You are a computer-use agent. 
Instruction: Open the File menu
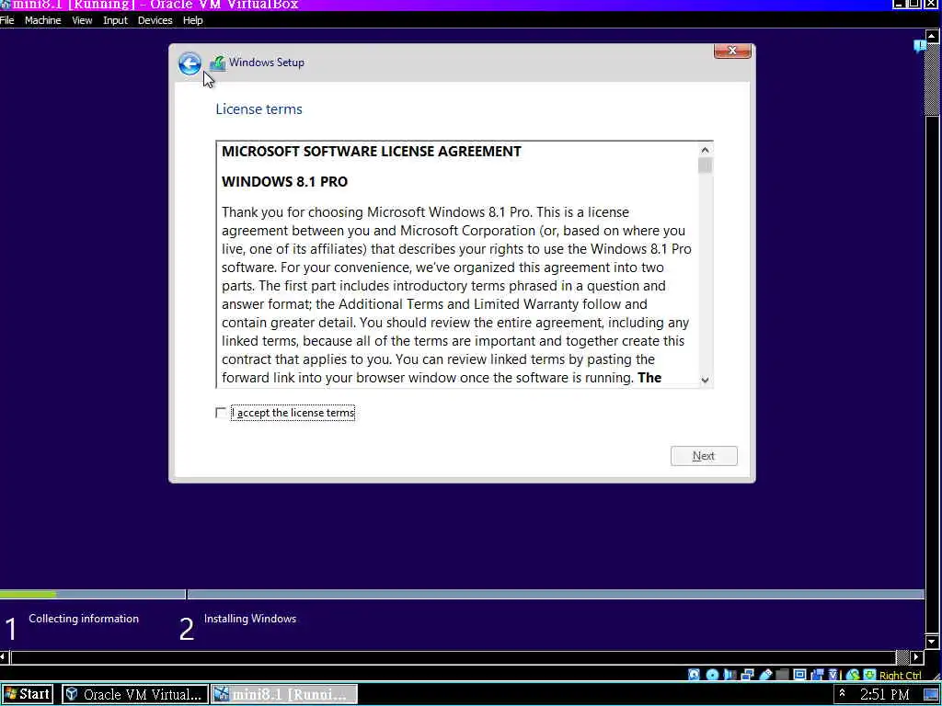click(7, 20)
